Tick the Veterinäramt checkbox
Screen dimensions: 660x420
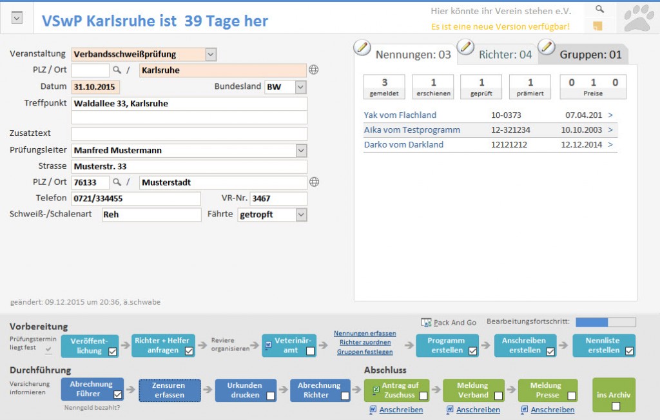coord(310,351)
